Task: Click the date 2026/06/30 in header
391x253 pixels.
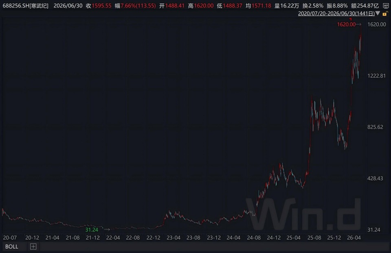Action: (68, 6)
